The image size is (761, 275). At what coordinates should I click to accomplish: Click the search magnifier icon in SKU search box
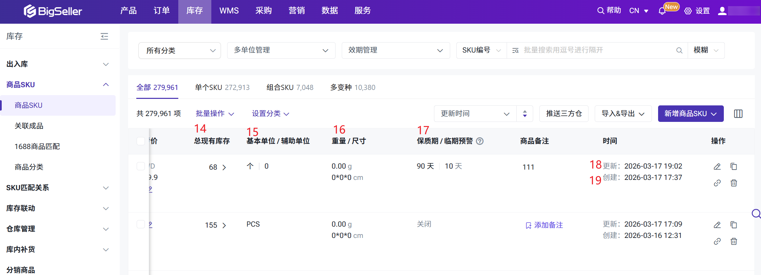click(679, 50)
